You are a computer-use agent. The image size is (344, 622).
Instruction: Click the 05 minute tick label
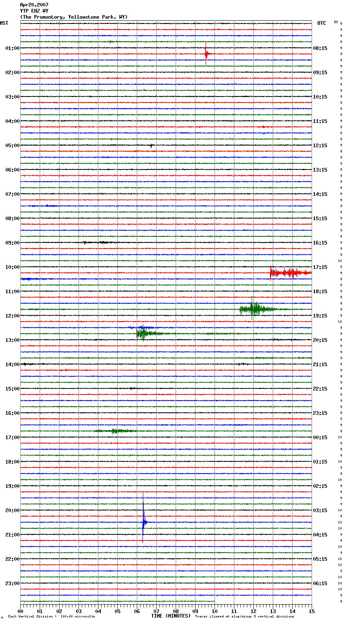(117, 611)
